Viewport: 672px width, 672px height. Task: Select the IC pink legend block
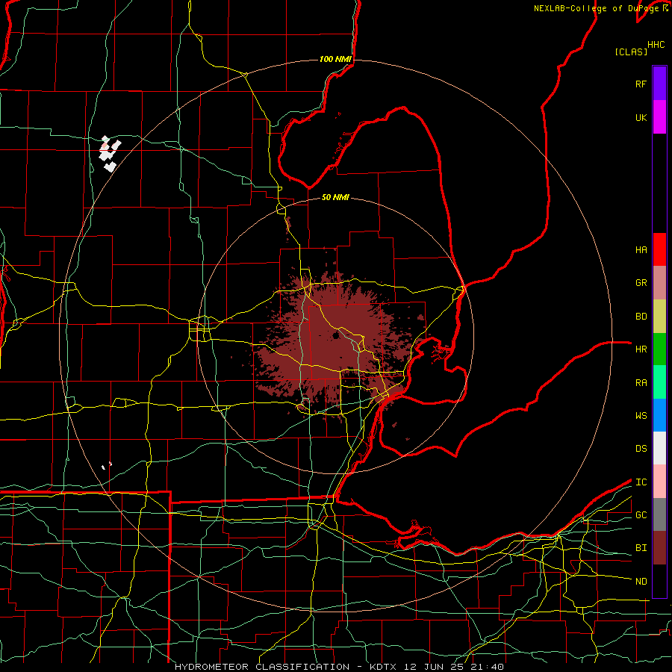pos(659,482)
